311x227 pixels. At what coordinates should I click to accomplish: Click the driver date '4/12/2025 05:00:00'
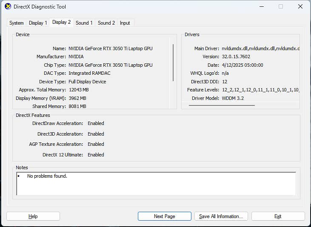tap(243, 65)
